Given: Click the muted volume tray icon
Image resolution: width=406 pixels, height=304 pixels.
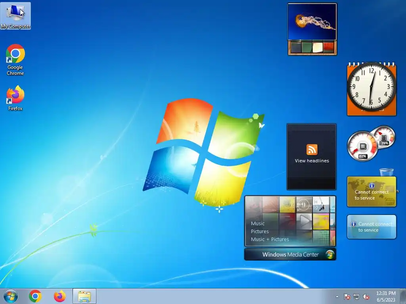Looking at the screenshot, I should (x=366, y=296).
